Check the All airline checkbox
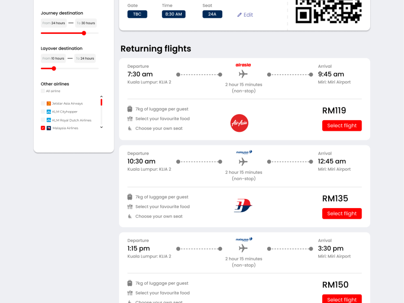This screenshot has width=404, height=303. 43,91
